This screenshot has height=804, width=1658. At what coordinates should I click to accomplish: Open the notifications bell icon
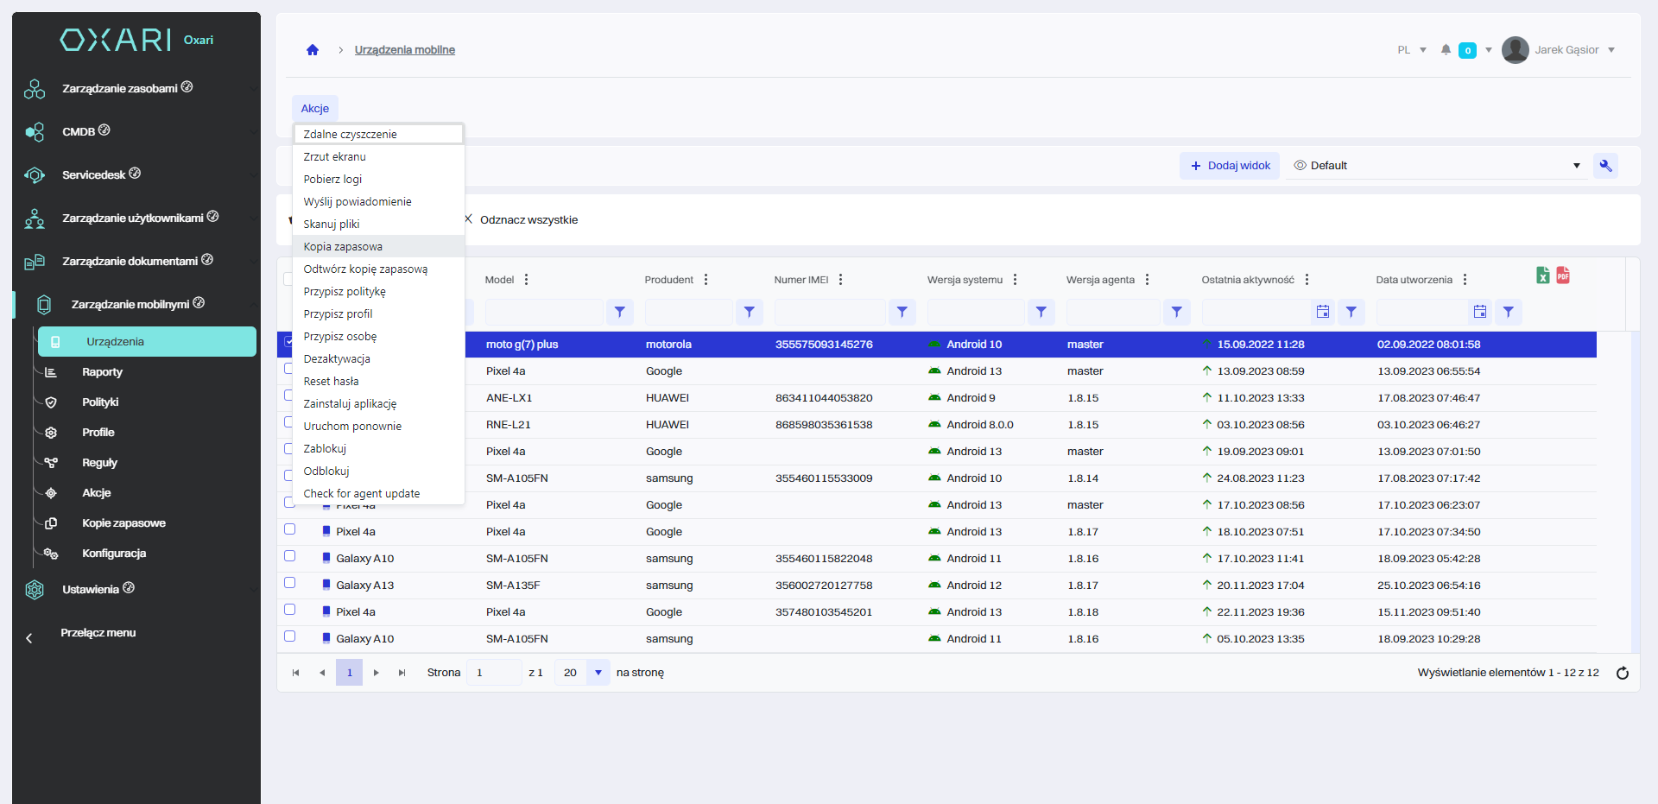[x=1446, y=50]
